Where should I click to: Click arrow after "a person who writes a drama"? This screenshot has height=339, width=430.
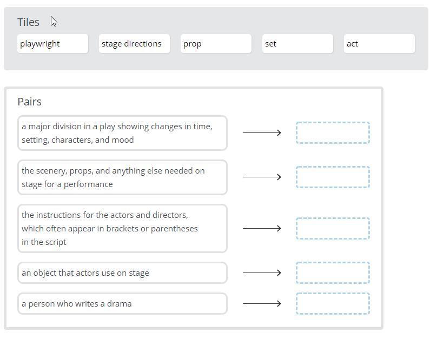tap(262, 304)
